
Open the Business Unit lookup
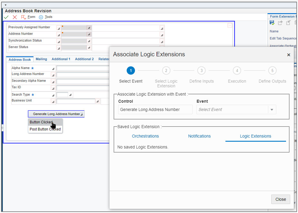[98, 101]
